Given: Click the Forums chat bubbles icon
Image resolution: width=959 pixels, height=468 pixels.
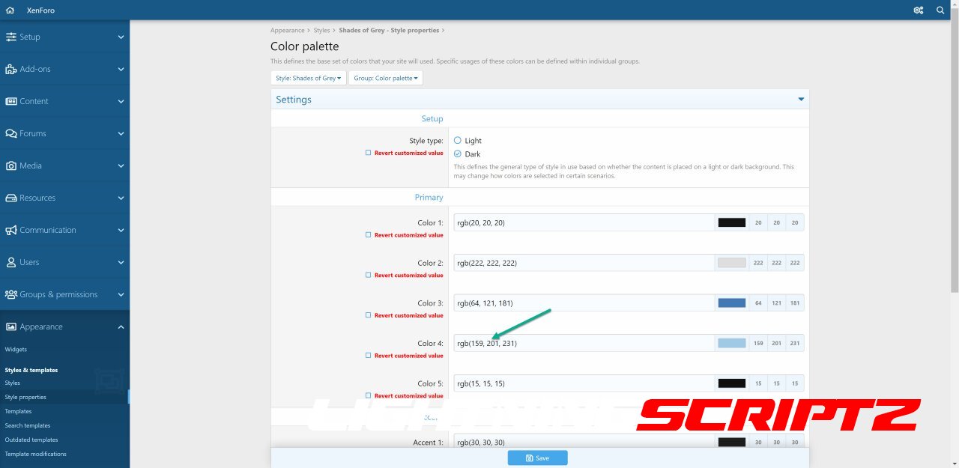Looking at the screenshot, I should pos(11,133).
